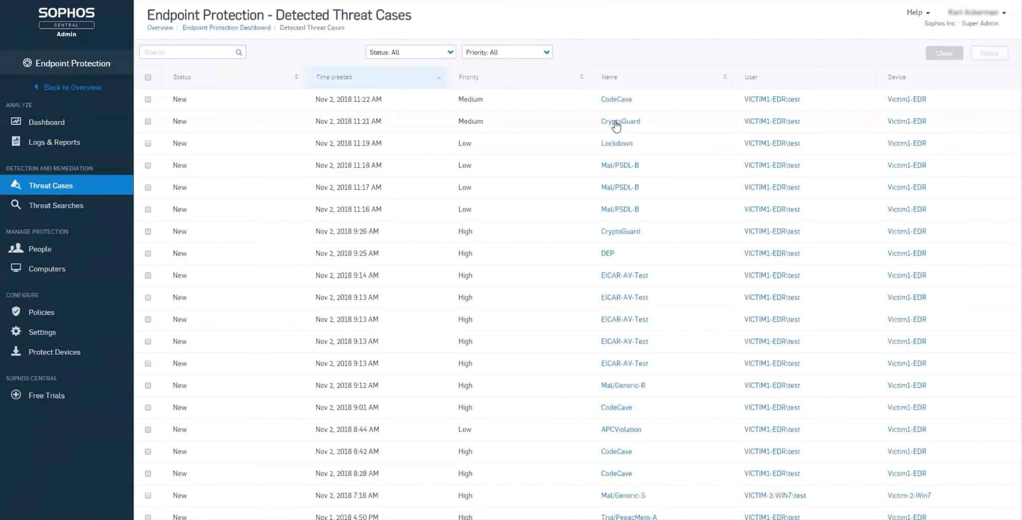The height and width of the screenshot is (520, 1022).
Task: Click the People section icon
Action: coord(15,249)
